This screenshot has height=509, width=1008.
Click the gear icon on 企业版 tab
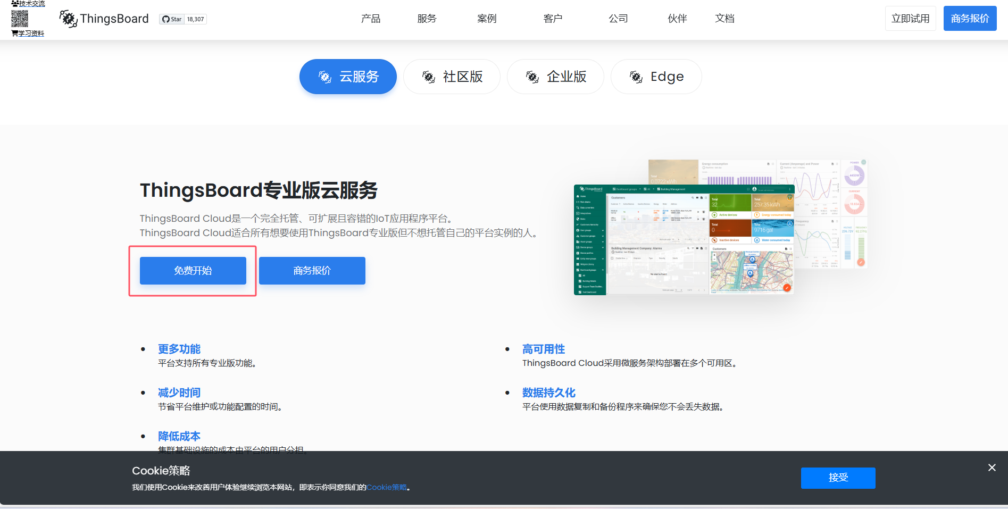pyautogui.click(x=532, y=77)
